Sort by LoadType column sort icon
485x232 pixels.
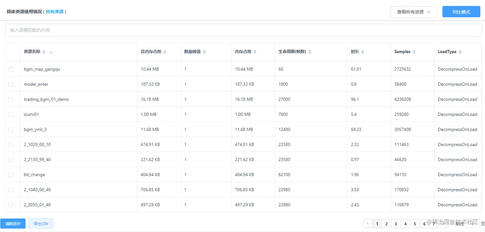(460, 52)
